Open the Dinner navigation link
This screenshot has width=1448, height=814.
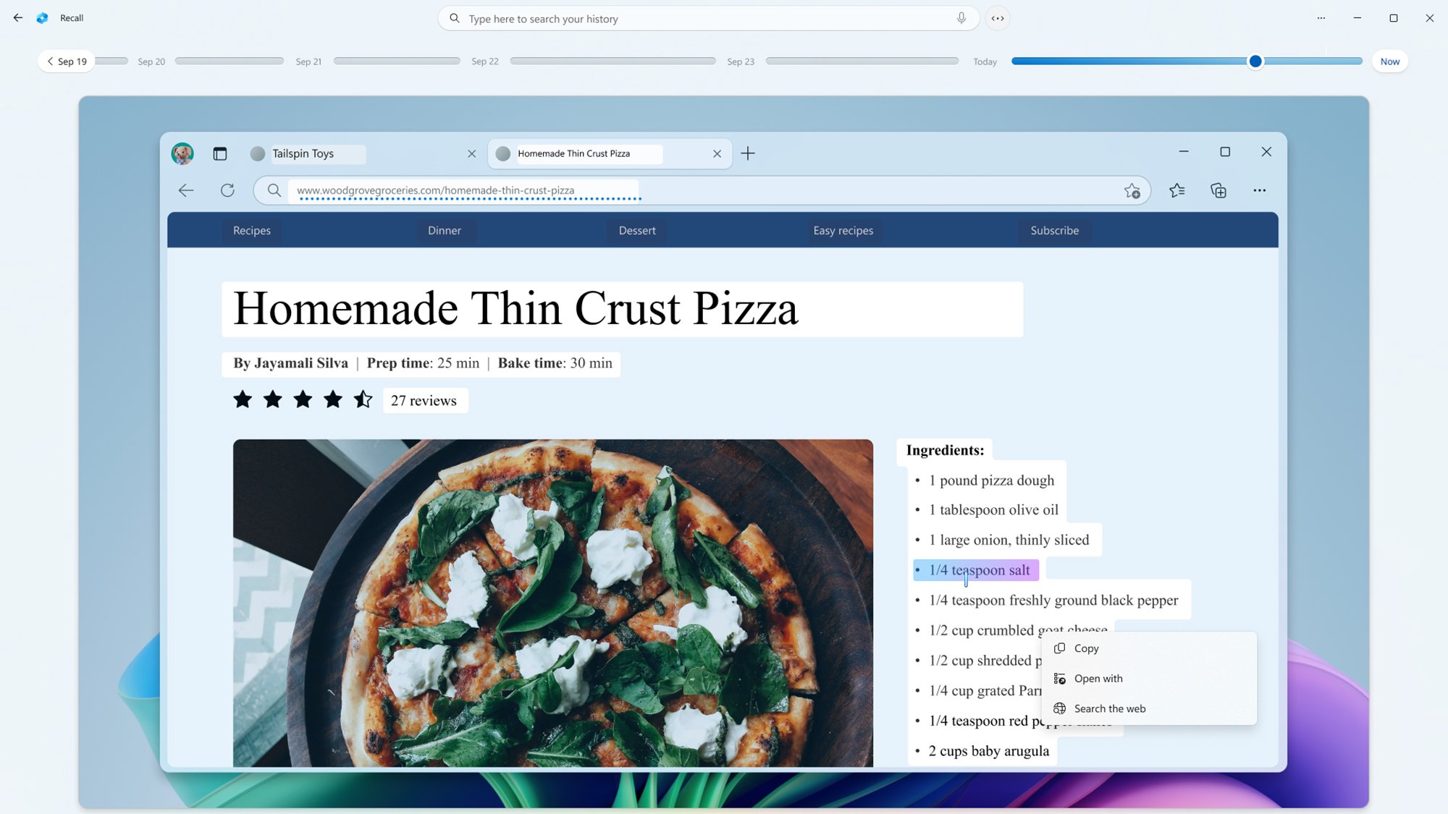pos(445,230)
